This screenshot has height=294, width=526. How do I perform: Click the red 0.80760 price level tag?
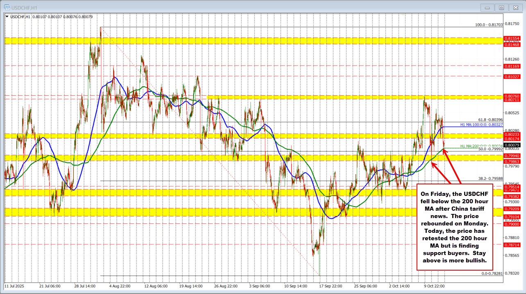click(x=512, y=96)
